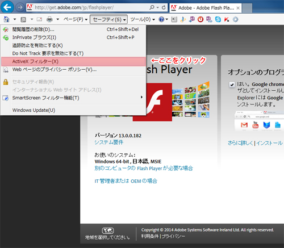
Task: Click the address bar URL field
Action: [87, 7]
